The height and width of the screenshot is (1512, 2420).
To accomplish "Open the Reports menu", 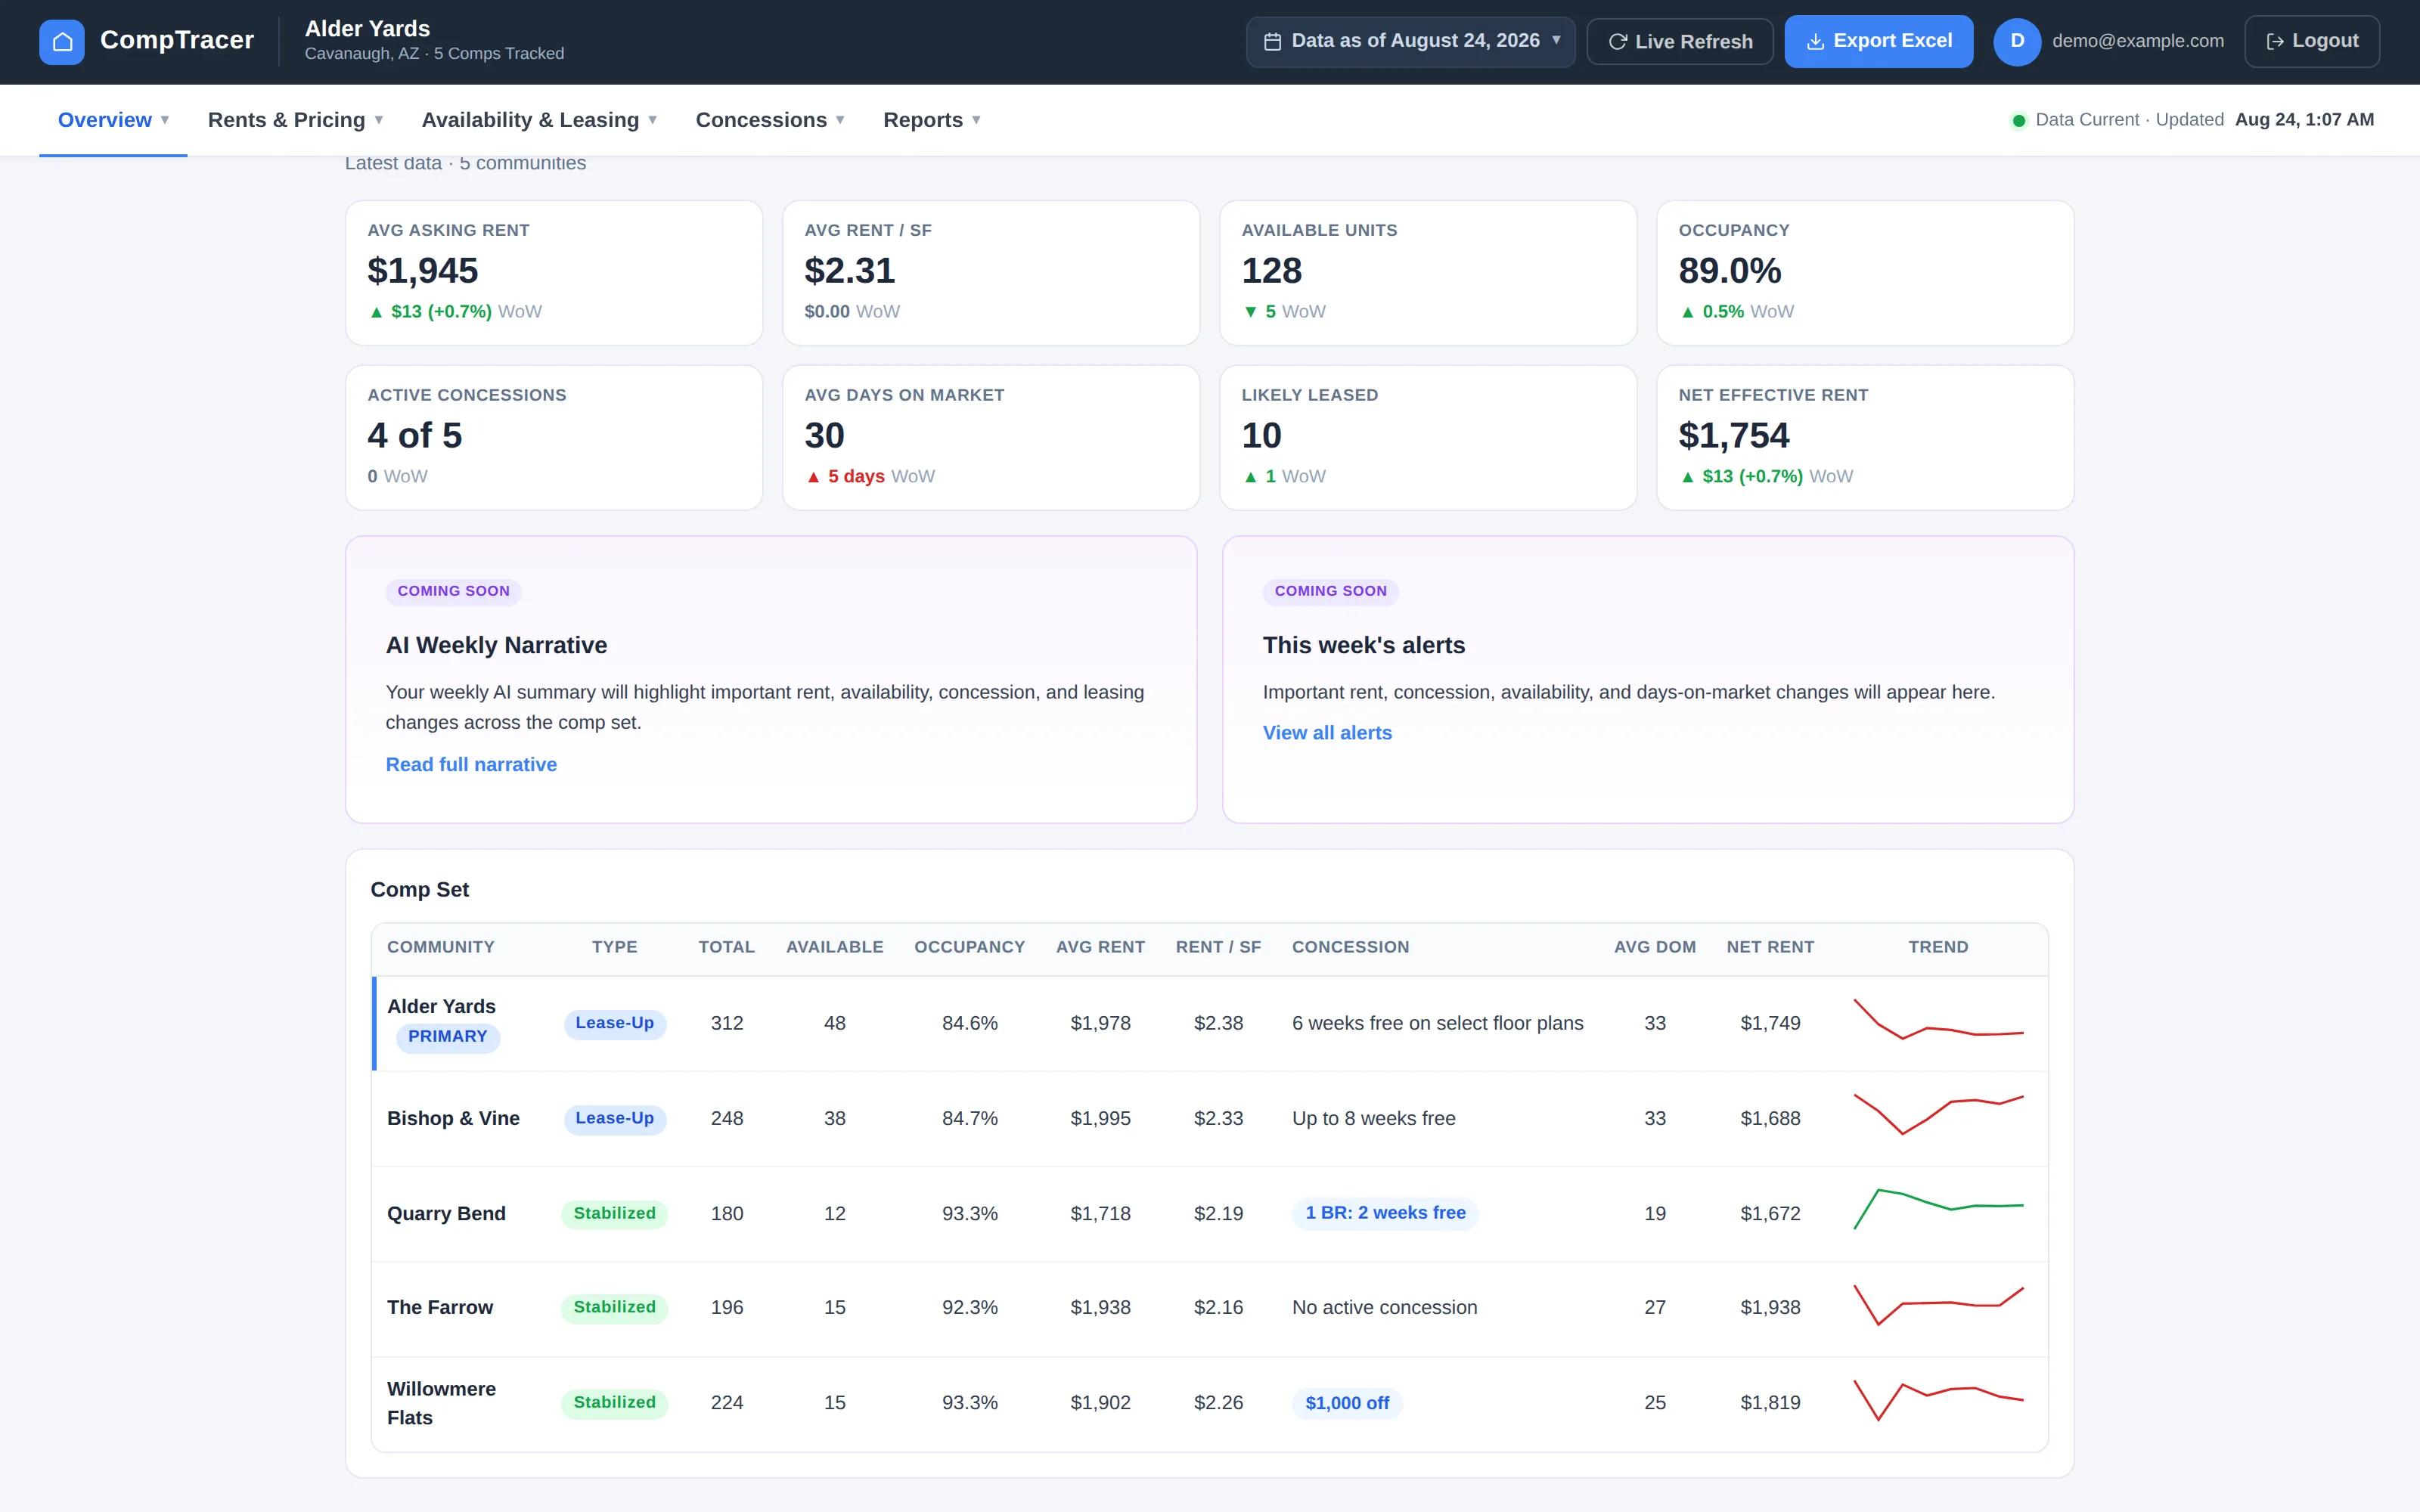I will click(x=931, y=120).
